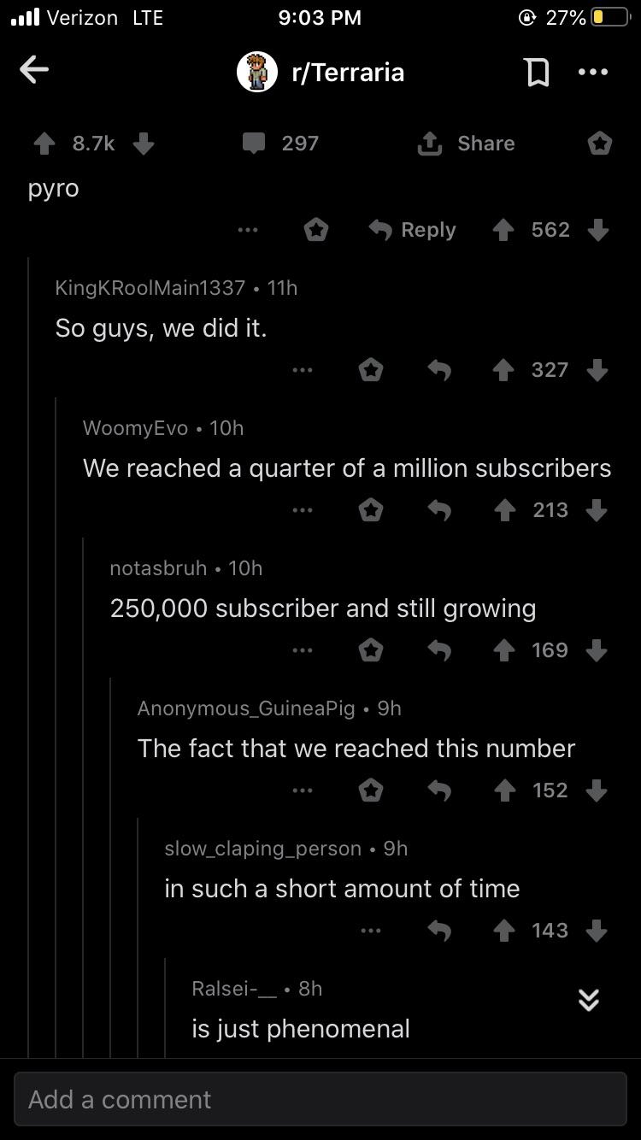
Task: Bookmark this post
Action: click(538, 72)
